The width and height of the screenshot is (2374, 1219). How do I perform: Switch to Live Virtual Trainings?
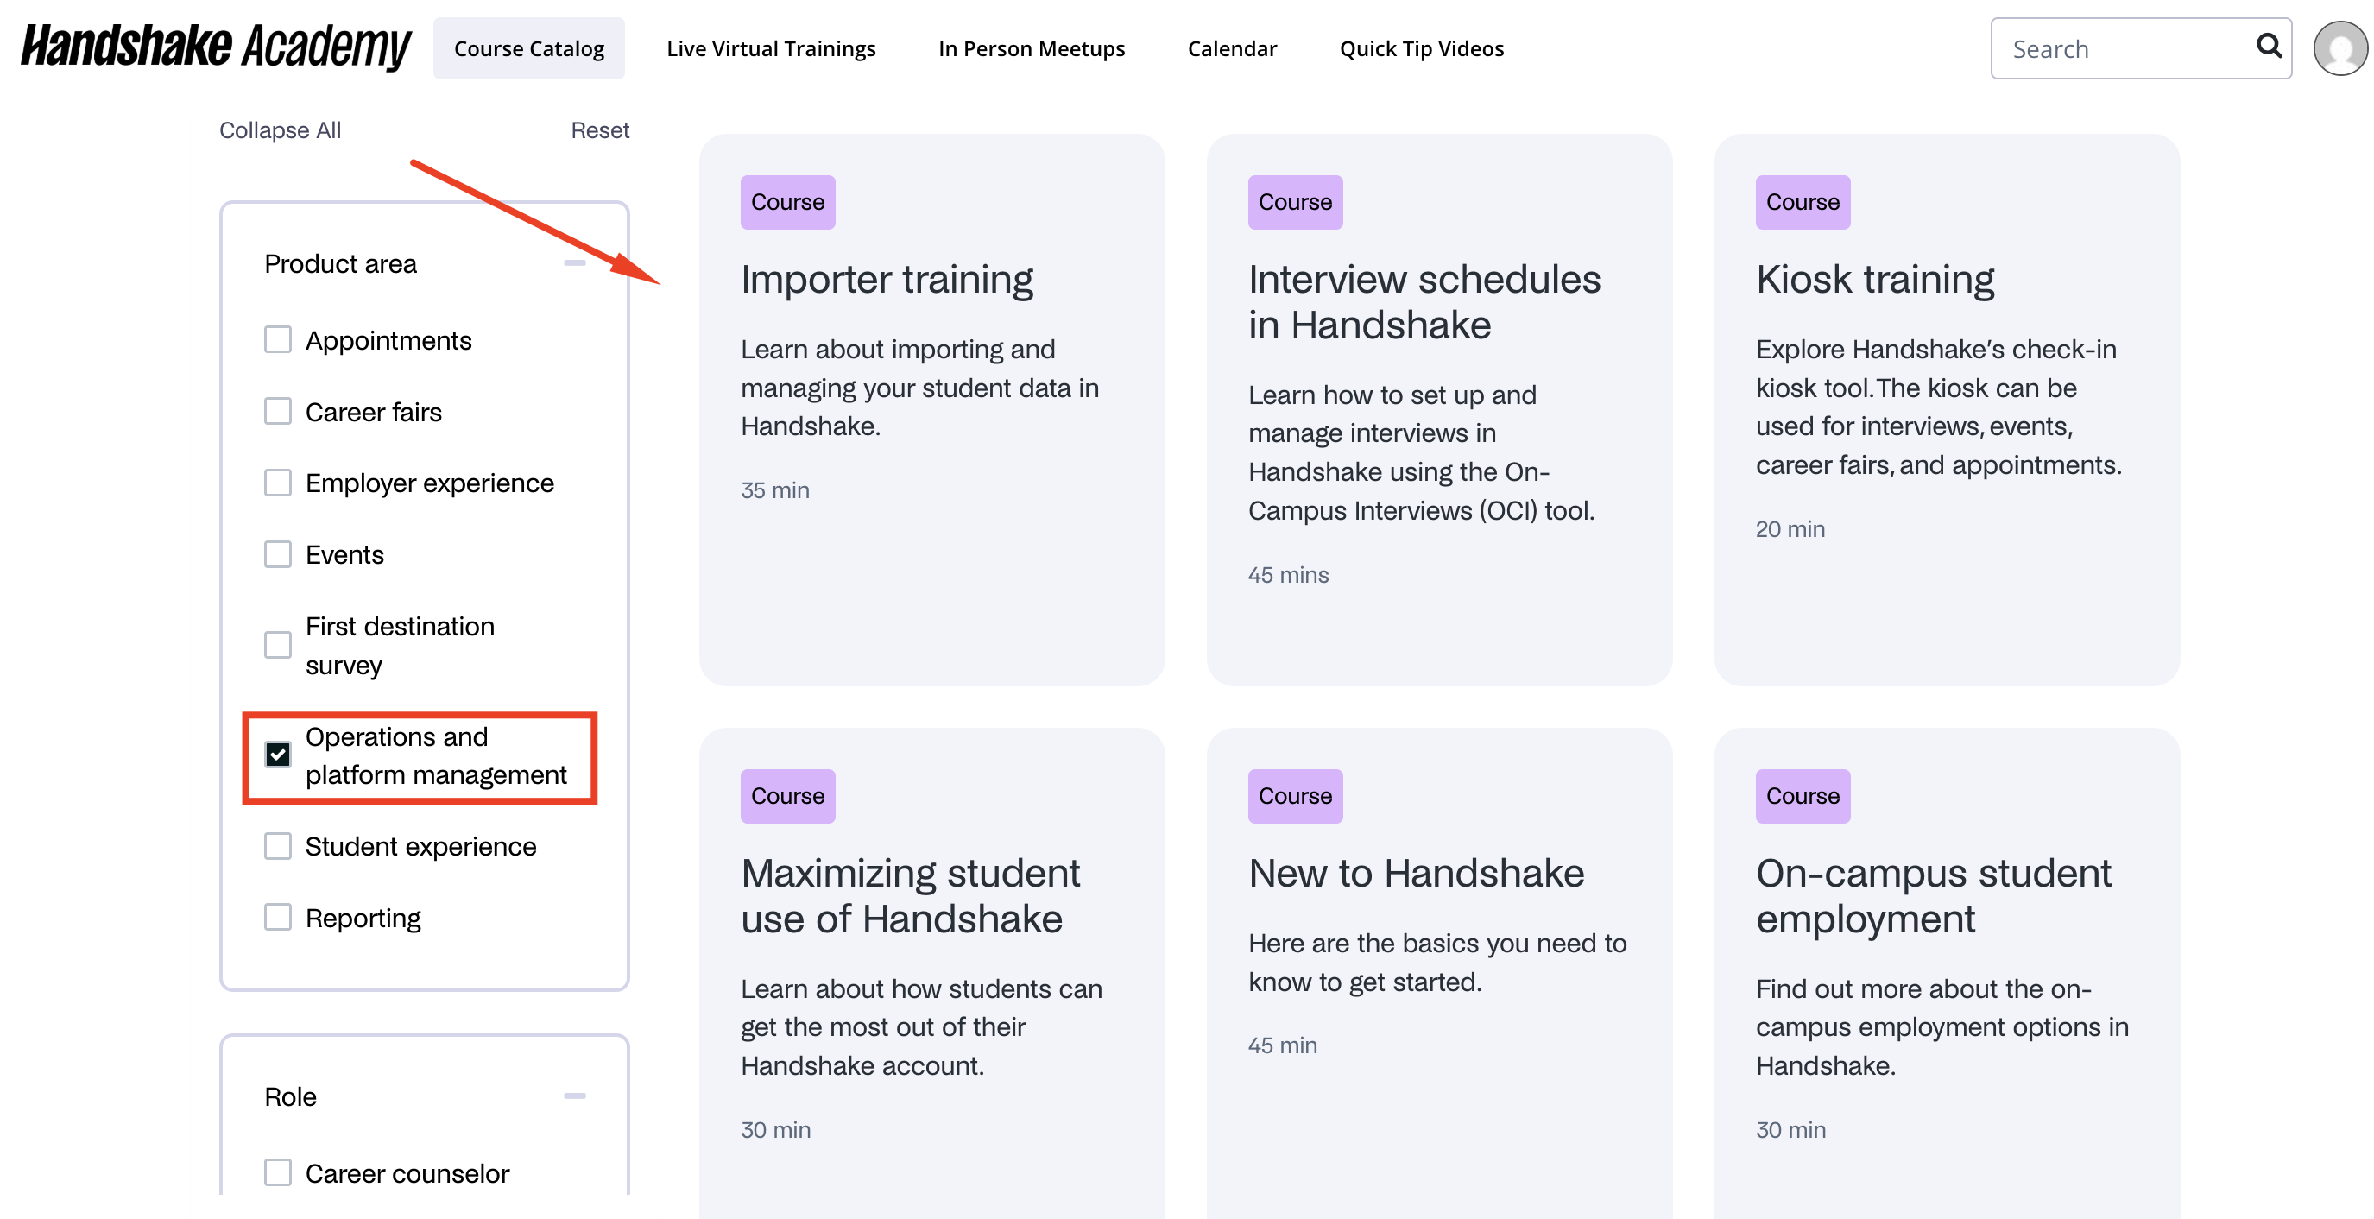(x=772, y=47)
